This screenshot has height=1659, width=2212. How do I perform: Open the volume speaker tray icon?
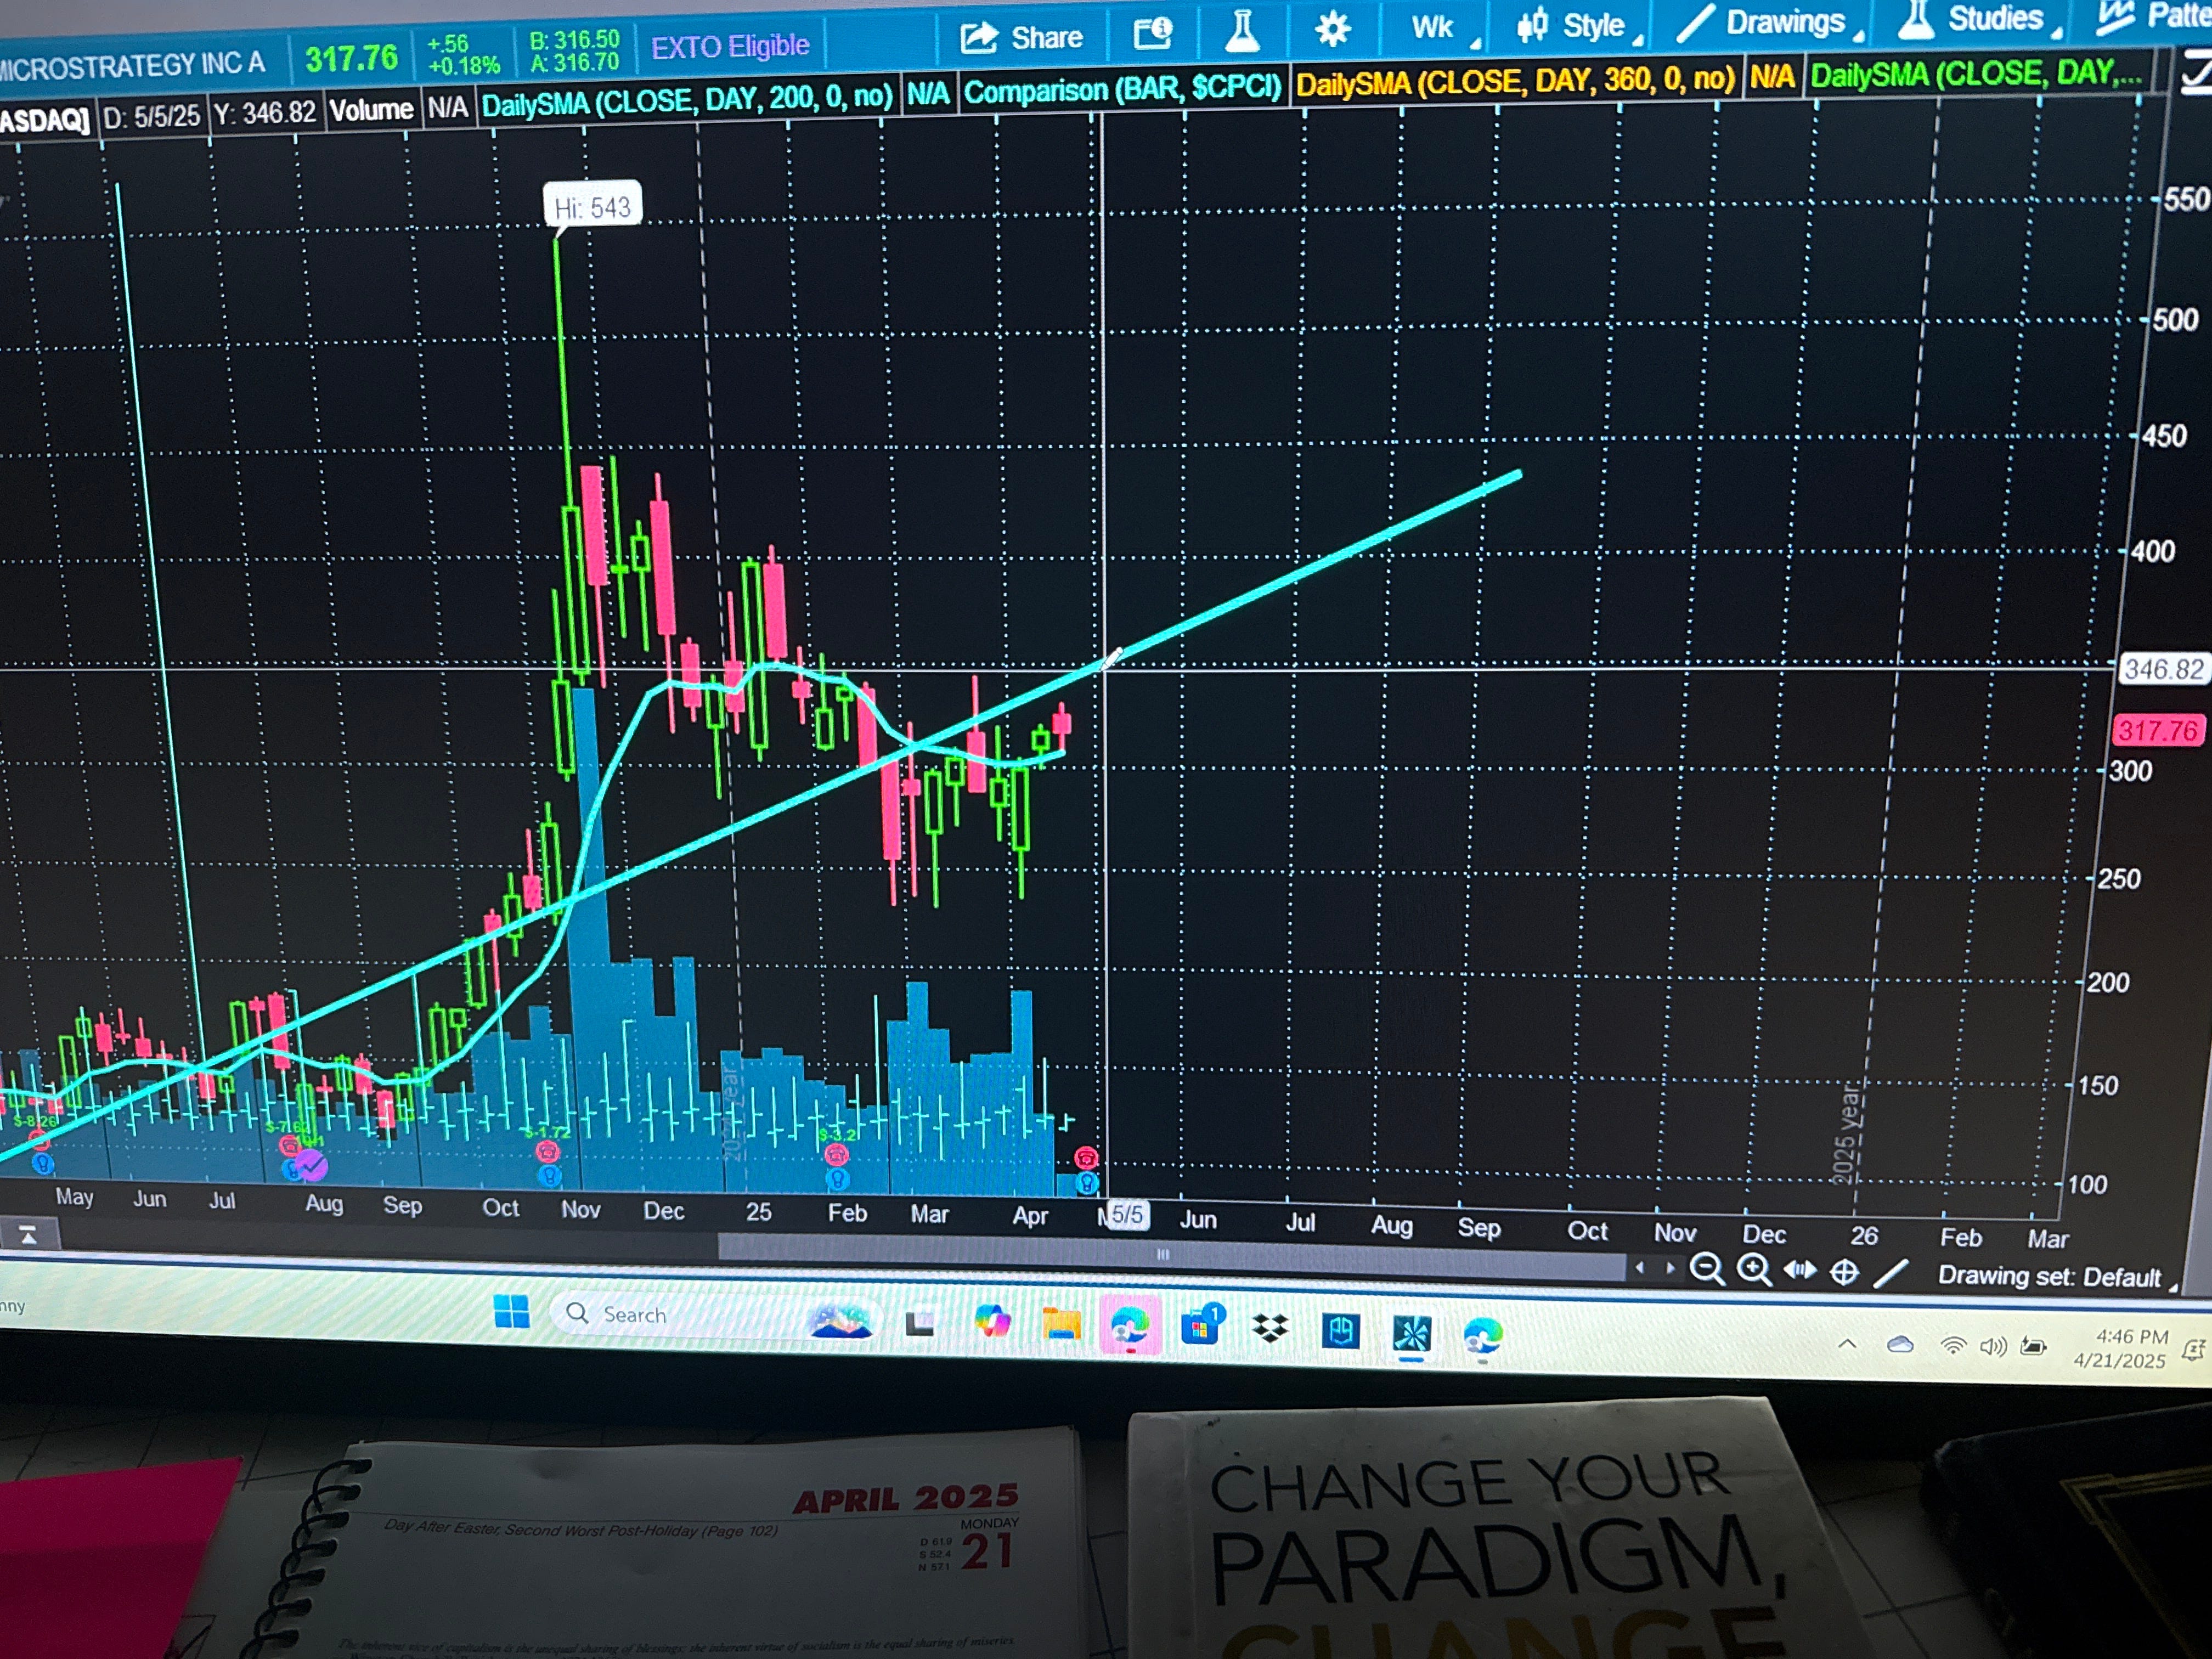pos(1992,1347)
